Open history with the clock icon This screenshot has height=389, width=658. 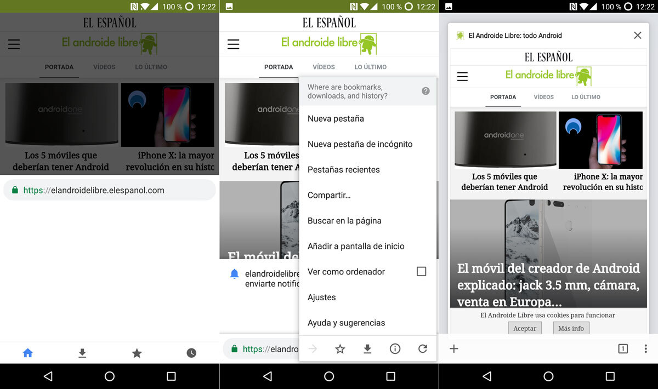click(x=191, y=353)
